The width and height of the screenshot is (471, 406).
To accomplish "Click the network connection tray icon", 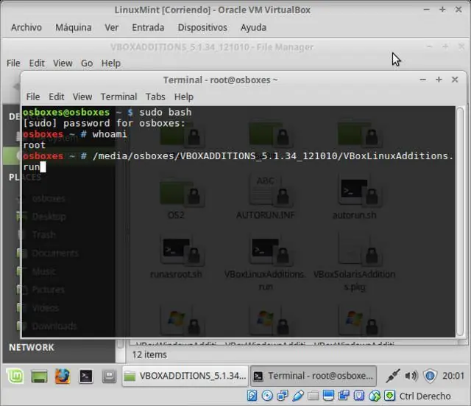I will (393, 376).
